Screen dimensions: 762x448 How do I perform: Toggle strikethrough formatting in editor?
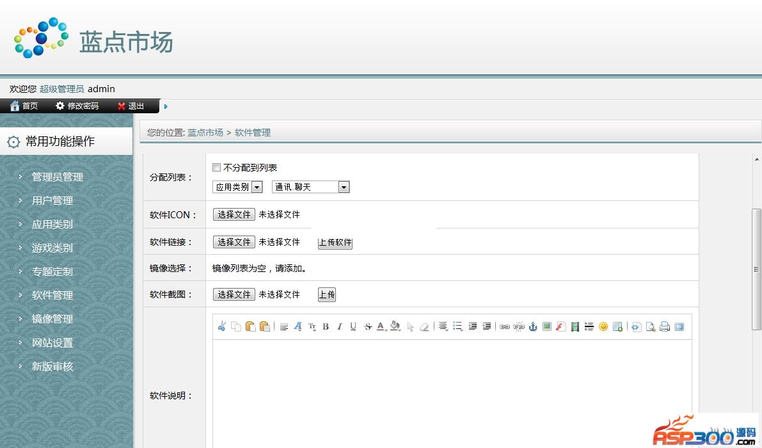[x=368, y=326]
